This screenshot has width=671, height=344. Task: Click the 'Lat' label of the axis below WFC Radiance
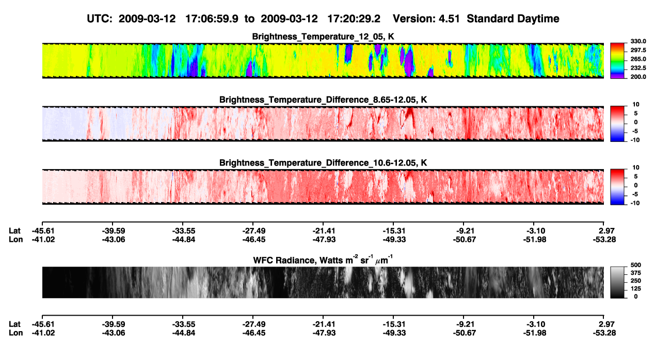[14, 324]
